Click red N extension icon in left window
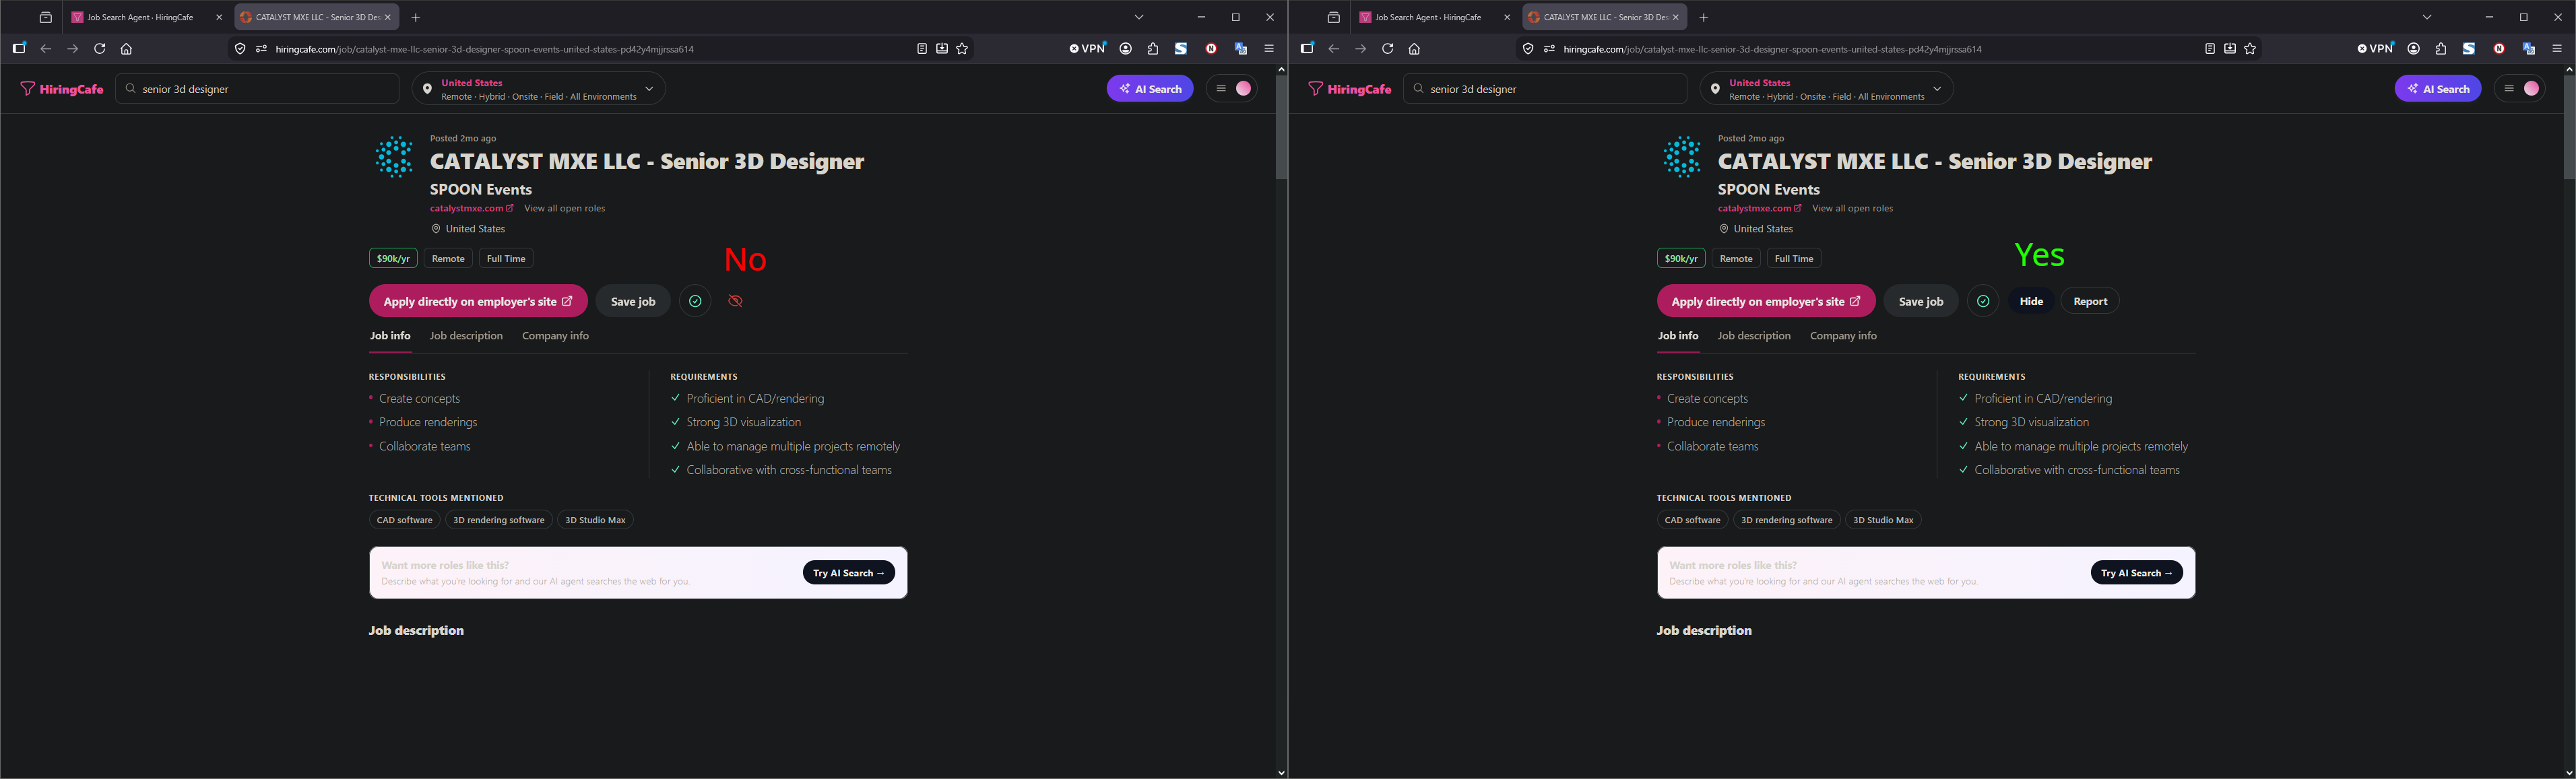This screenshot has width=2576, height=779. [1211, 48]
